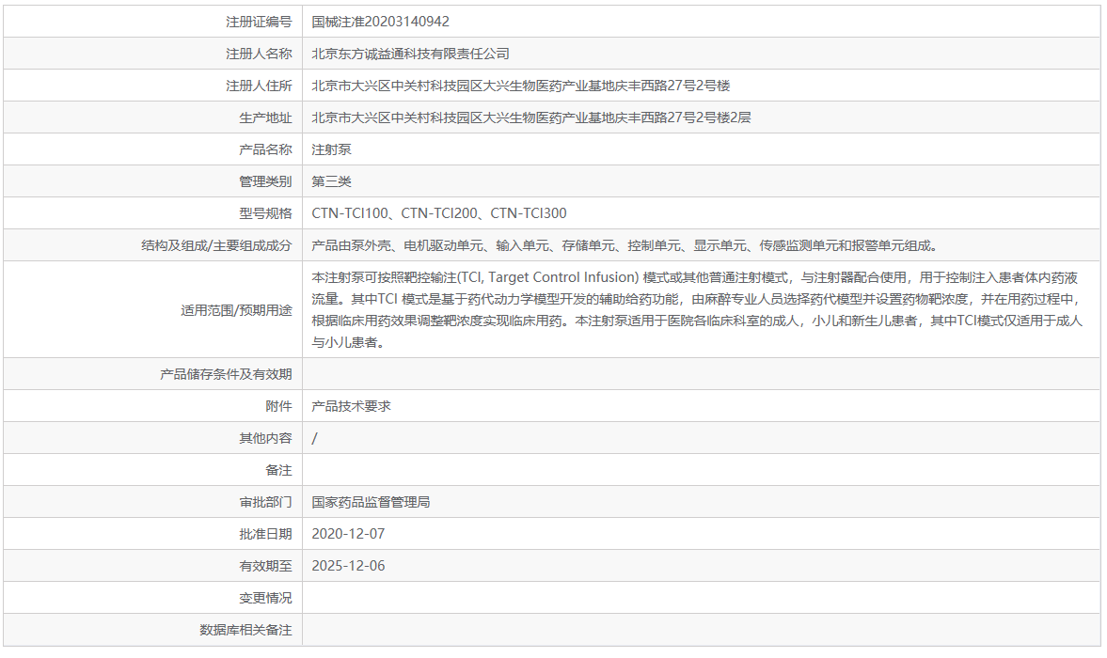The width and height of the screenshot is (1107, 658).
Task: Click product name 注射泵
Action: [331, 149]
